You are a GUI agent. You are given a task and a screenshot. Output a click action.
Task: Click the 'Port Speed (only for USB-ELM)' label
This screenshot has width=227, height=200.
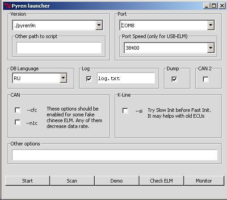coord(155,36)
